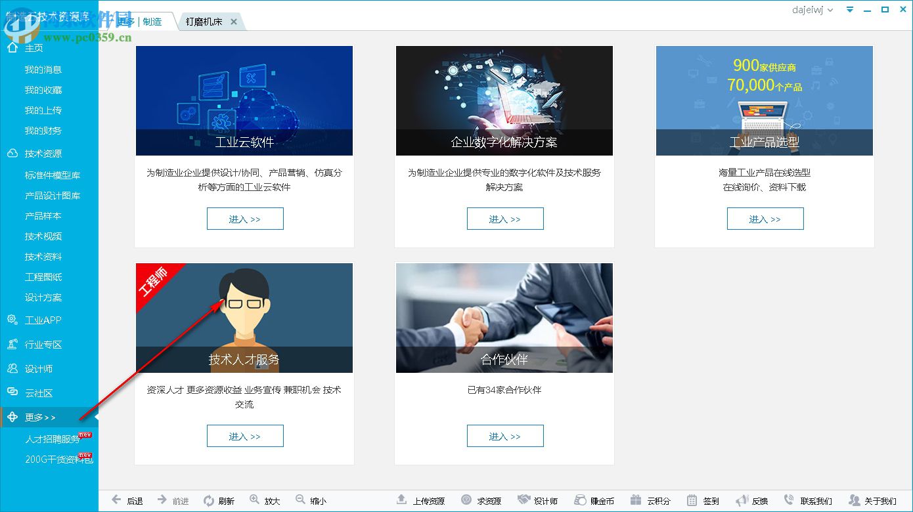The height and width of the screenshot is (512, 913).
Task: Click the double-chevron menu near the window controls
Action: [849, 9]
